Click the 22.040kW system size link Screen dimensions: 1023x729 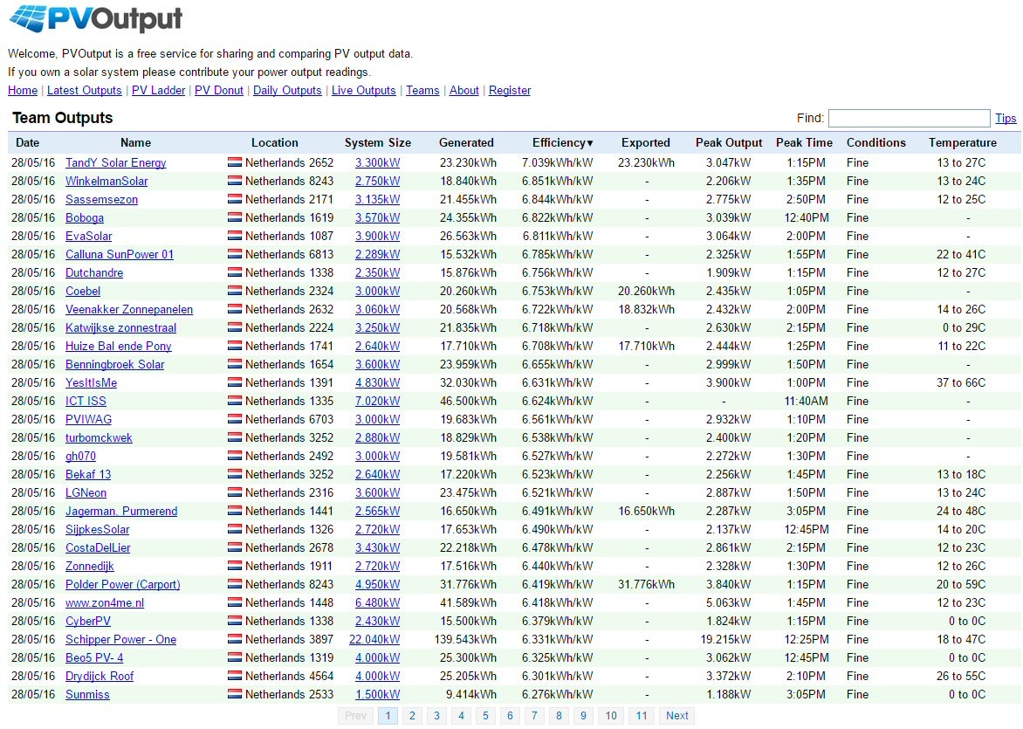pyautogui.click(x=374, y=640)
